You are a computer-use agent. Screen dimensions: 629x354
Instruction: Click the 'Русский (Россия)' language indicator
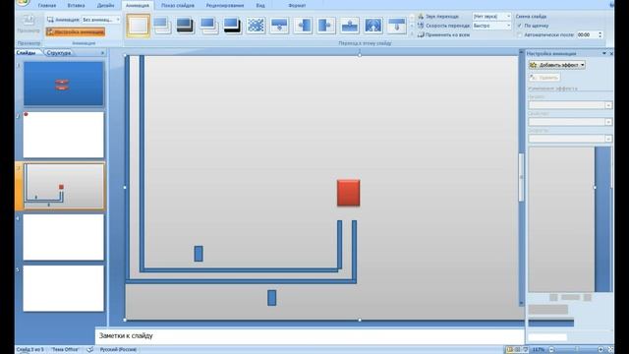tap(118, 350)
